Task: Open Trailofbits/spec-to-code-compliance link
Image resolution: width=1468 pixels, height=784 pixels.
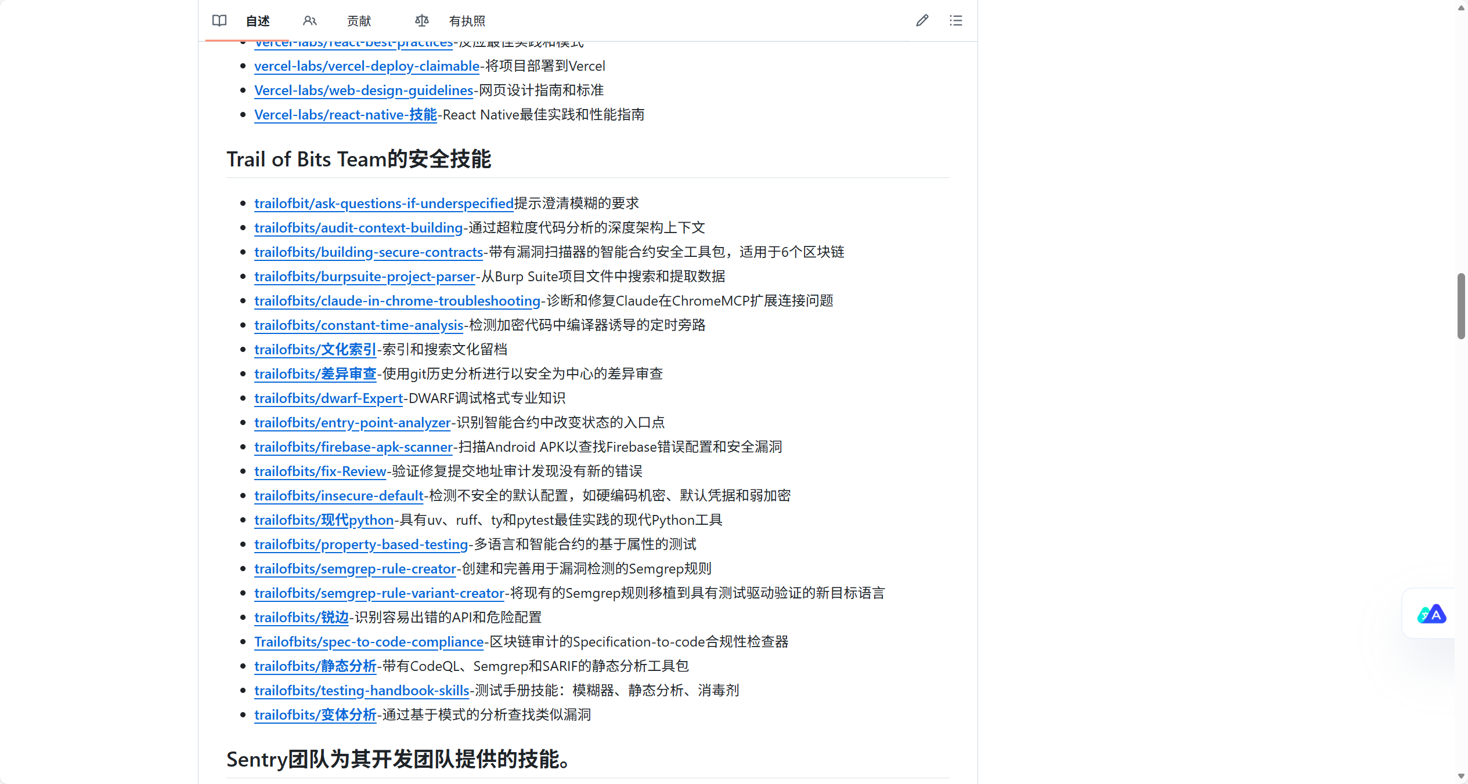Action: tap(369, 642)
